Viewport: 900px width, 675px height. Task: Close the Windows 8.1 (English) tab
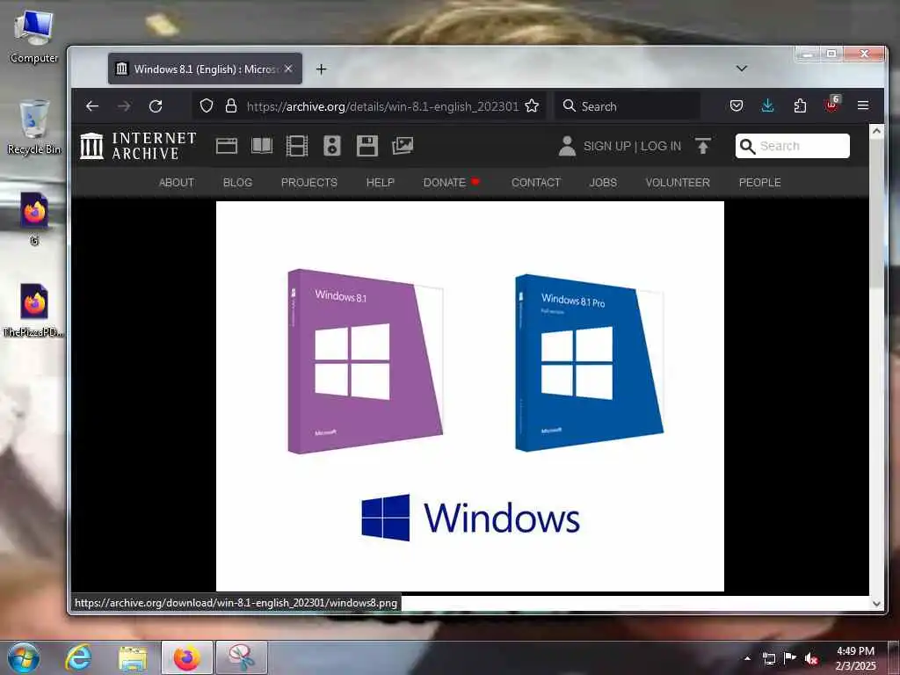point(288,69)
